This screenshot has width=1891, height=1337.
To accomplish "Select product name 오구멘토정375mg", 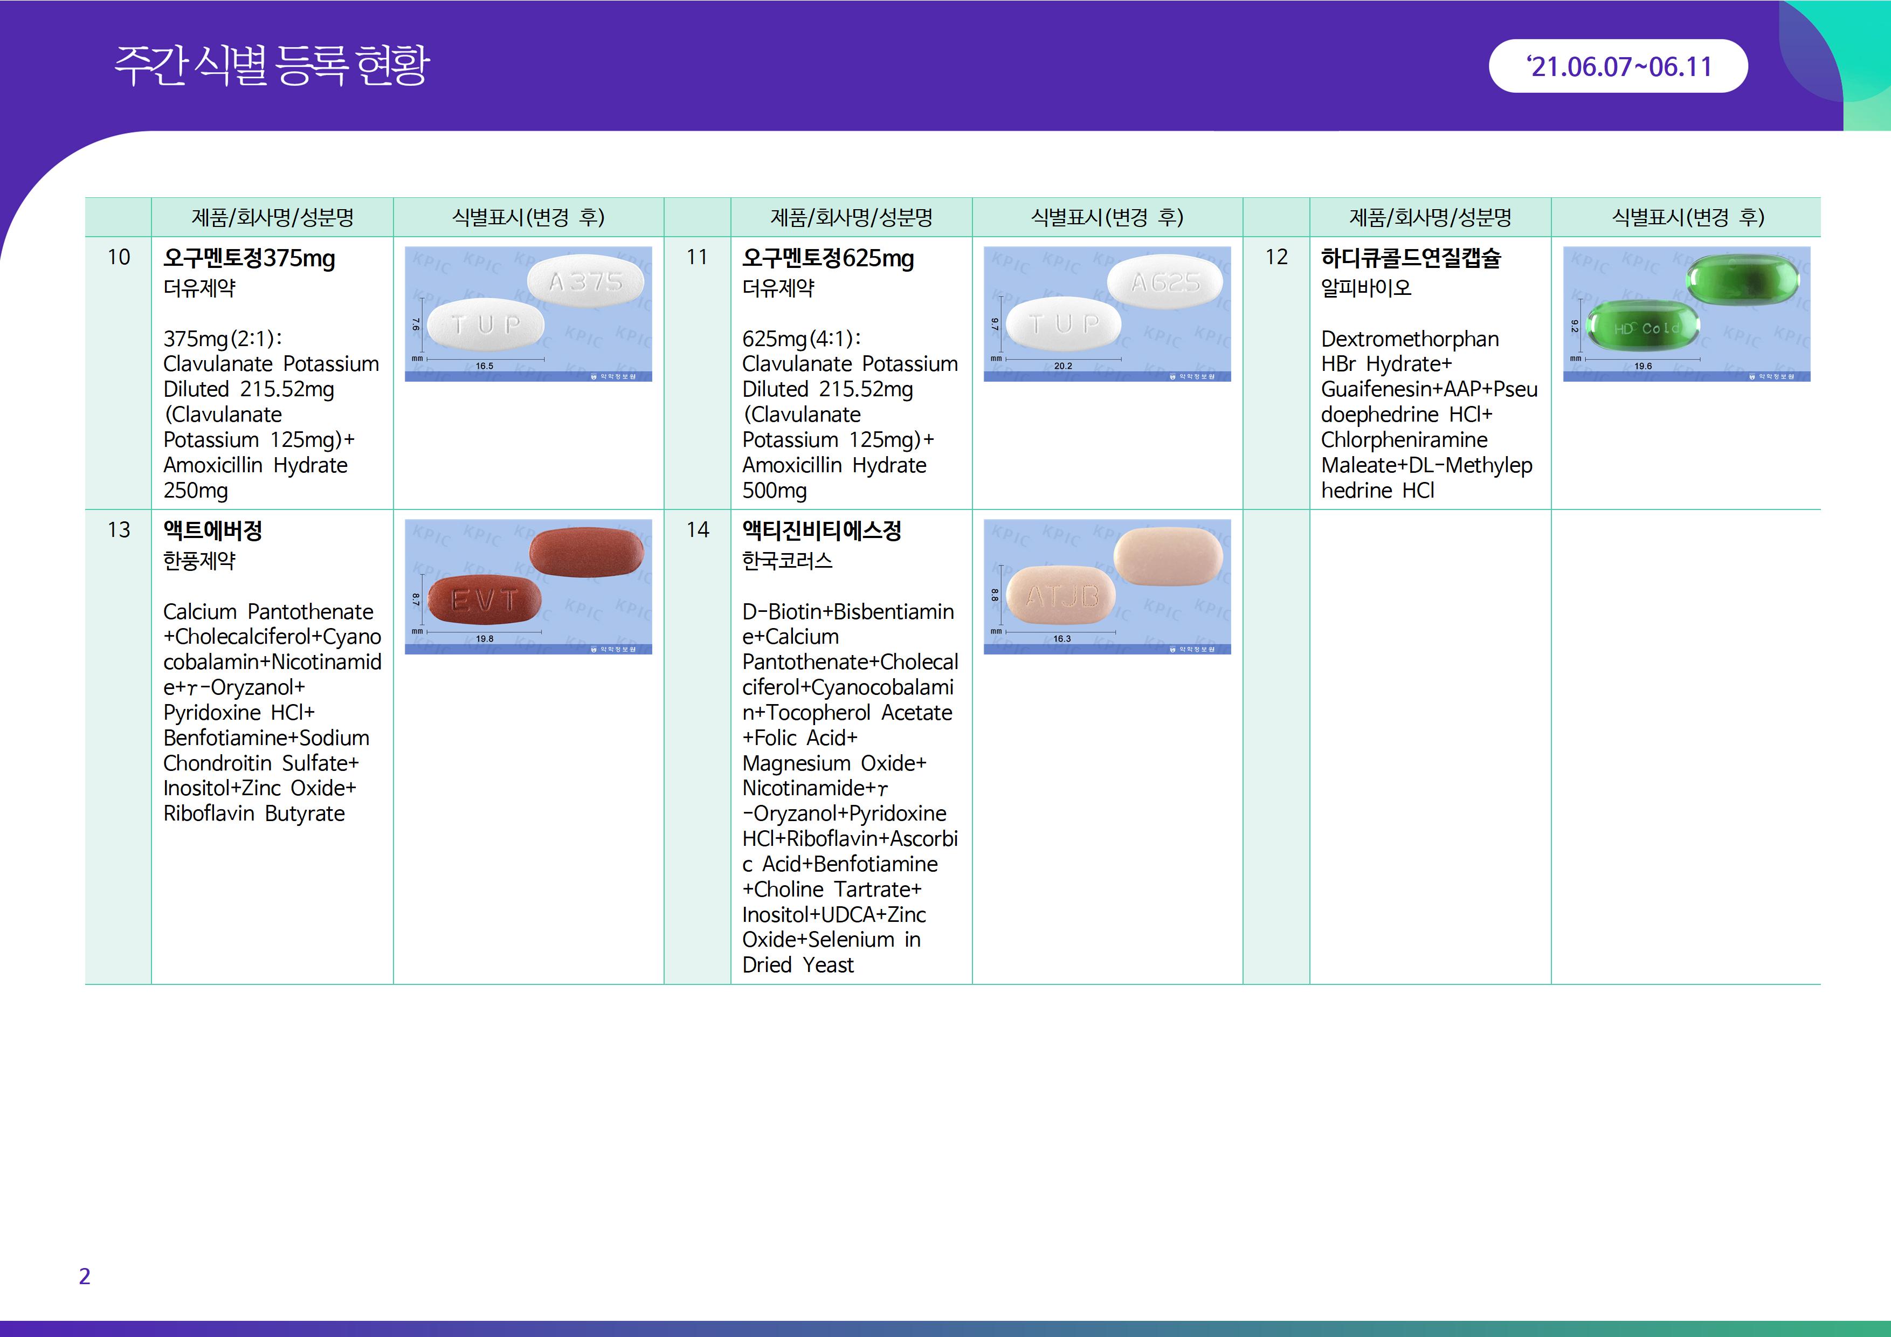I will click(249, 259).
